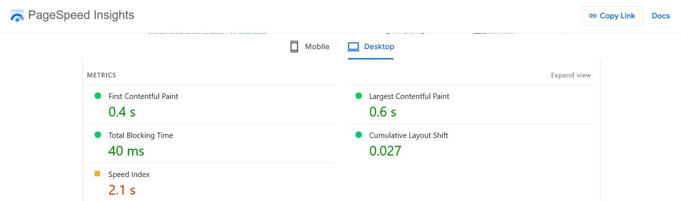
Task: Open the PageSpeed Insights title link
Action: point(81,15)
